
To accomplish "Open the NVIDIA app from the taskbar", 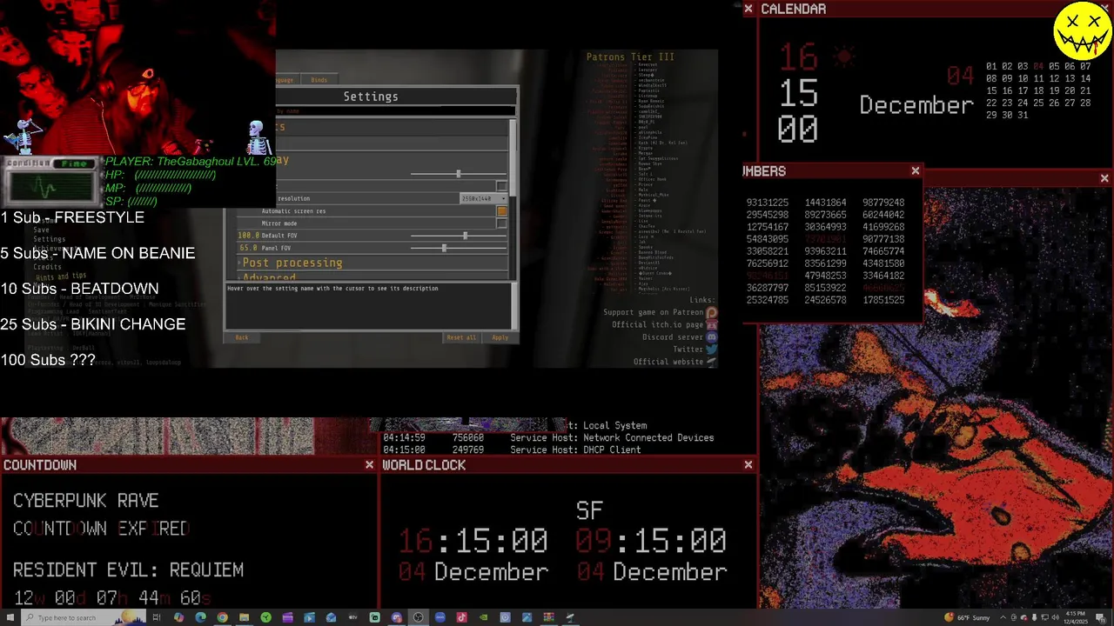I will [x=483, y=617].
